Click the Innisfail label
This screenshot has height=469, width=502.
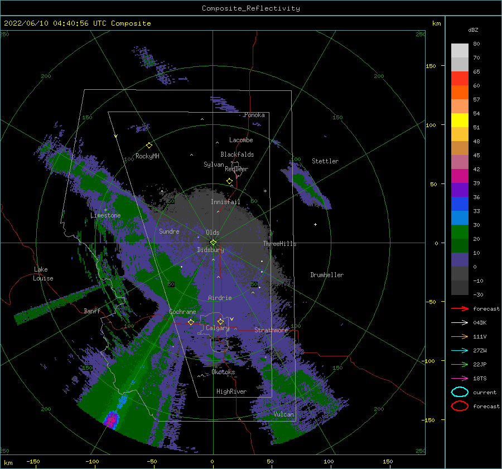(x=225, y=202)
